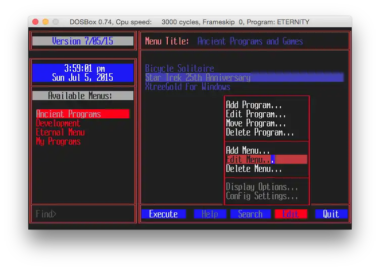
Task: Choose Edit Program... from the popup
Action: [x=256, y=114]
